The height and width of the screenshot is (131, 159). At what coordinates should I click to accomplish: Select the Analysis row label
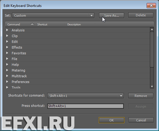(18, 30)
